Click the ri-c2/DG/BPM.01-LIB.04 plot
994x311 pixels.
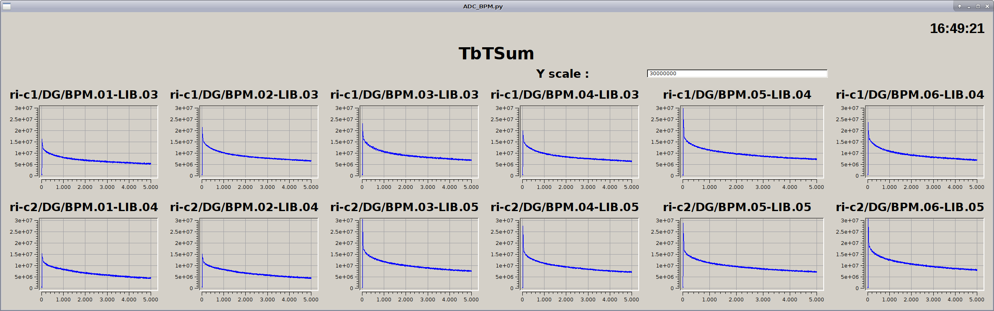[x=98, y=254]
